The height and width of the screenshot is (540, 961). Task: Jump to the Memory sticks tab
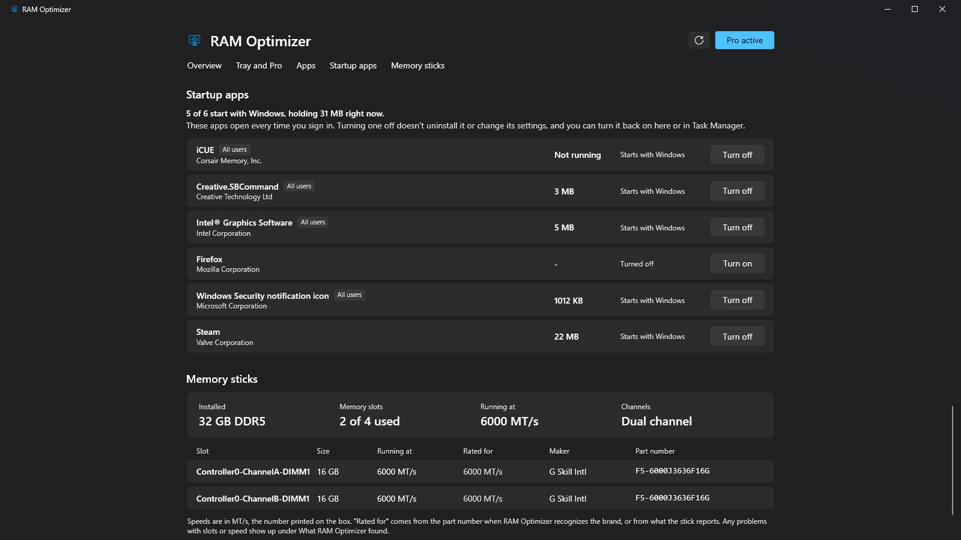(417, 65)
